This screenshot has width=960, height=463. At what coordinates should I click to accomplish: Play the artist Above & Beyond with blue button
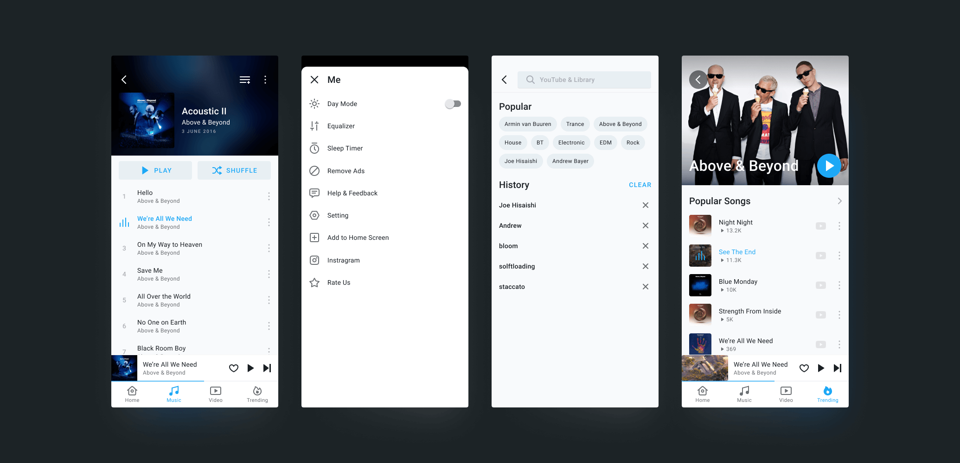tap(829, 166)
